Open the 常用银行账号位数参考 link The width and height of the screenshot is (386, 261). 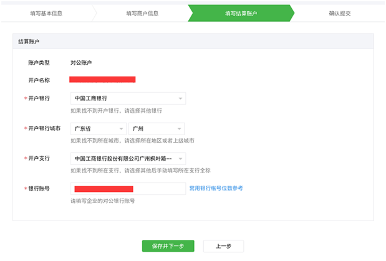(216, 188)
